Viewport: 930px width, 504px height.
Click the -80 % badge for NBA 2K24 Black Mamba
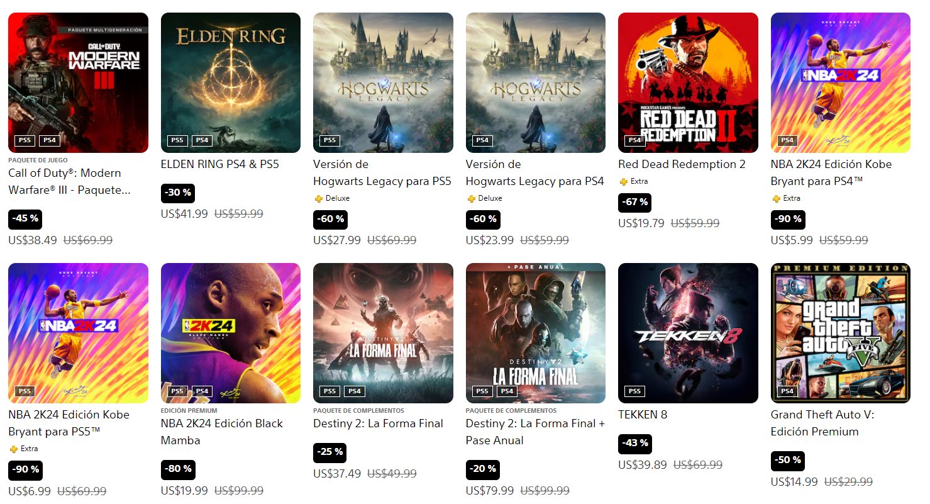click(177, 469)
